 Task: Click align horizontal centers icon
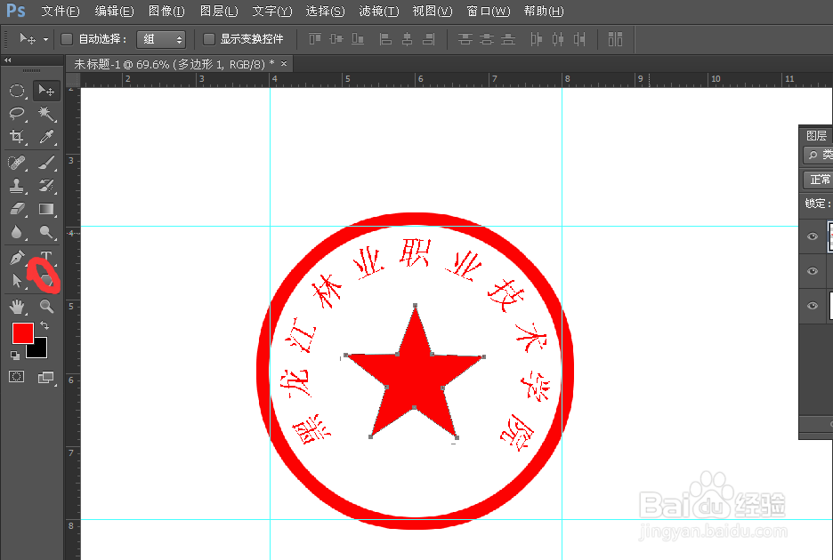pyautogui.click(x=407, y=39)
